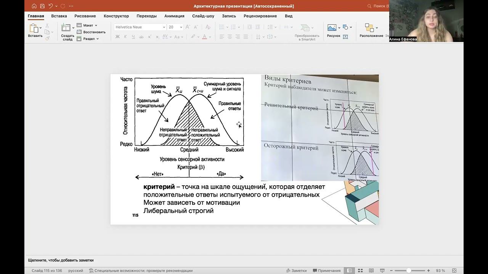Switch to slide sorter view icon
Screen dimensions: 488x274
[360, 271]
